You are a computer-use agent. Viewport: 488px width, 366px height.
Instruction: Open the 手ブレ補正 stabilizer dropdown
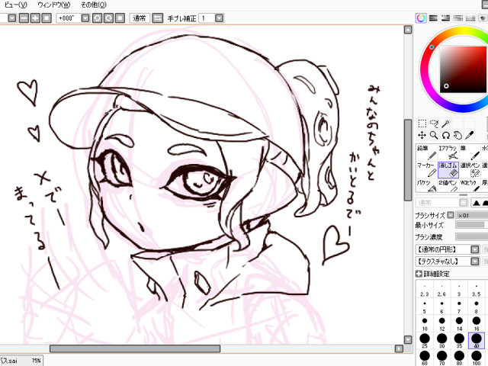click(219, 18)
